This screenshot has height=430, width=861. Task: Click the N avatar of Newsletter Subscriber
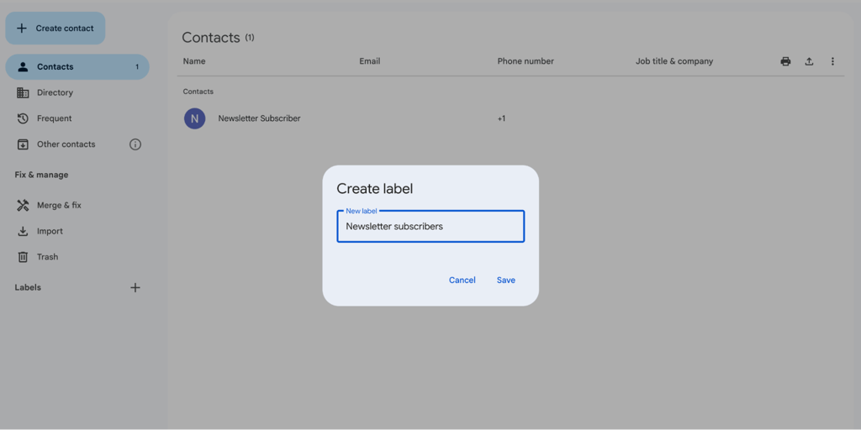(194, 118)
